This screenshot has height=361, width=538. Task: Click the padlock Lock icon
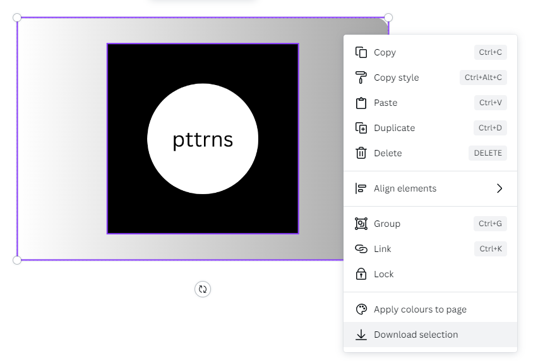click(x=361, y=274)
